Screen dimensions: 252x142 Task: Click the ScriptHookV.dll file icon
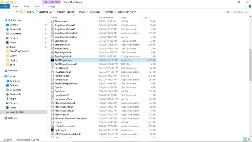click(52, 45)
